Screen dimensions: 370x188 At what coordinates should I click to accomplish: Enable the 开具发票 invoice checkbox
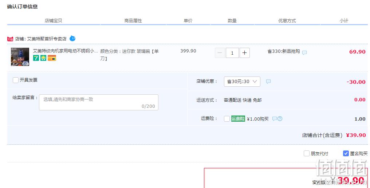pyautogui.click(x=16, y=80)
